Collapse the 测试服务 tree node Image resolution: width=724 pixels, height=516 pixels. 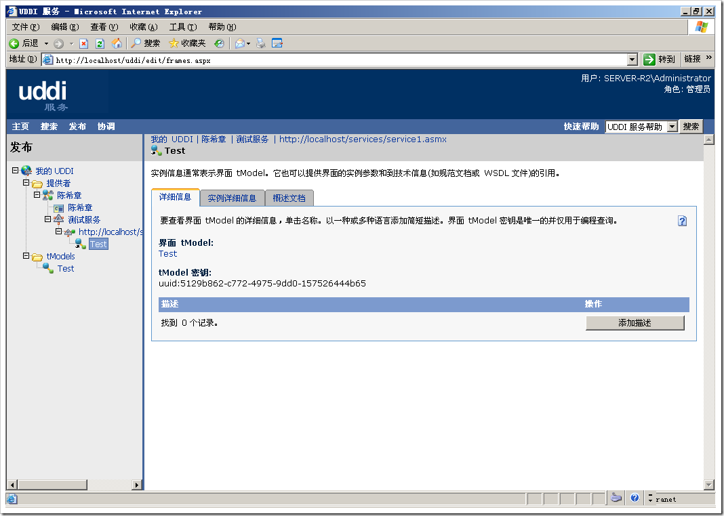[x=47, y=219]
